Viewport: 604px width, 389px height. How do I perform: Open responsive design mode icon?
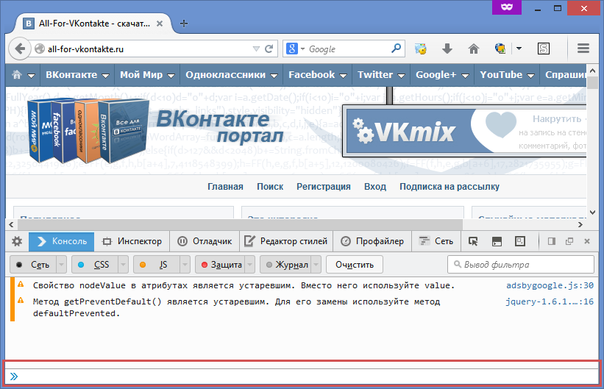[x=520, y=241]
